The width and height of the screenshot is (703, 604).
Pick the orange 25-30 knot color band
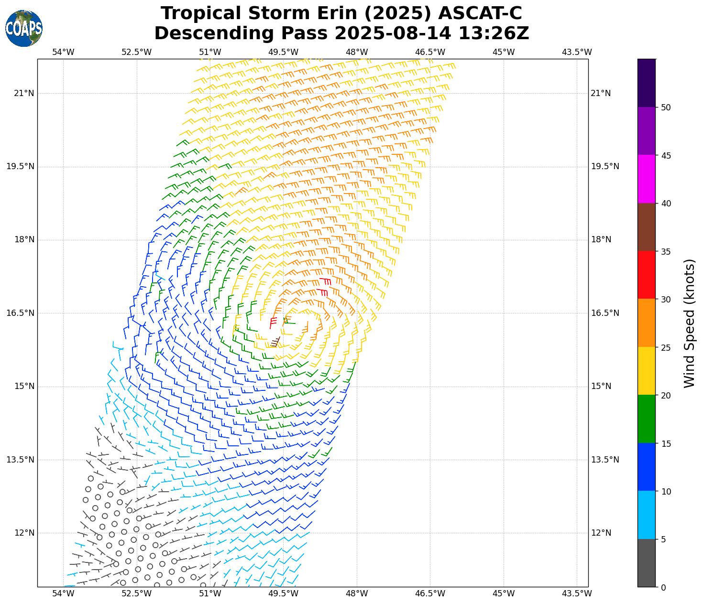[x=646, y=323]
